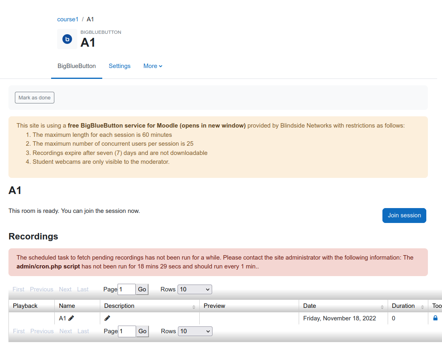This screenshot has height=359, width=442.
Task: Click the Name column header
Action: click(77, 306)
